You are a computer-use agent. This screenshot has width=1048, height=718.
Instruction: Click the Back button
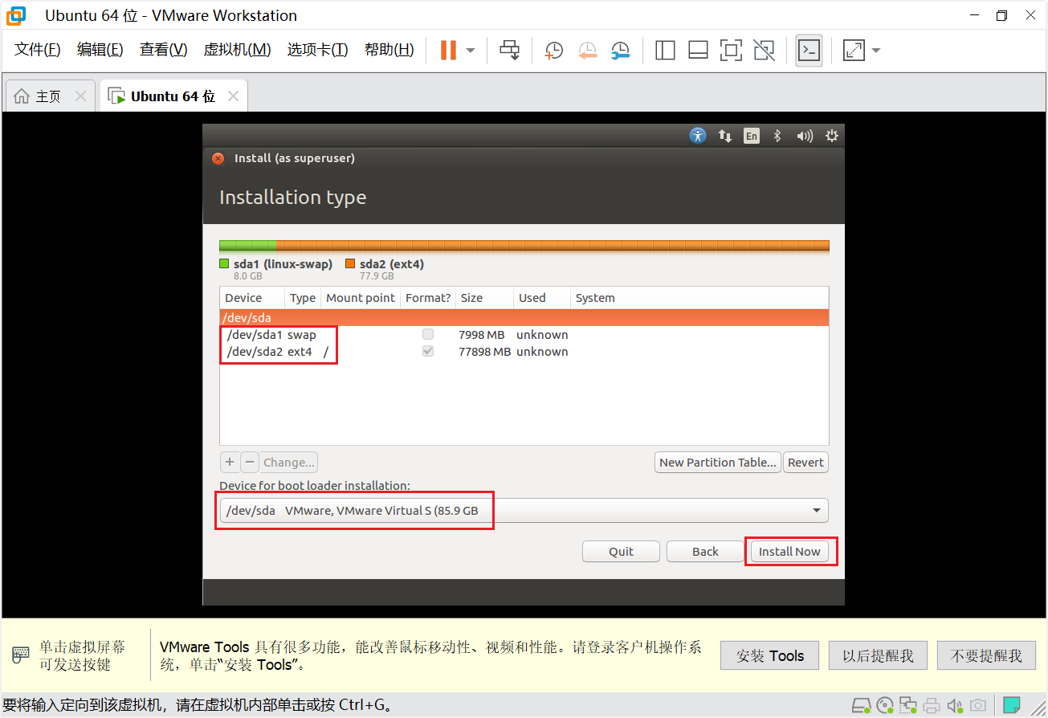[705, 552]
